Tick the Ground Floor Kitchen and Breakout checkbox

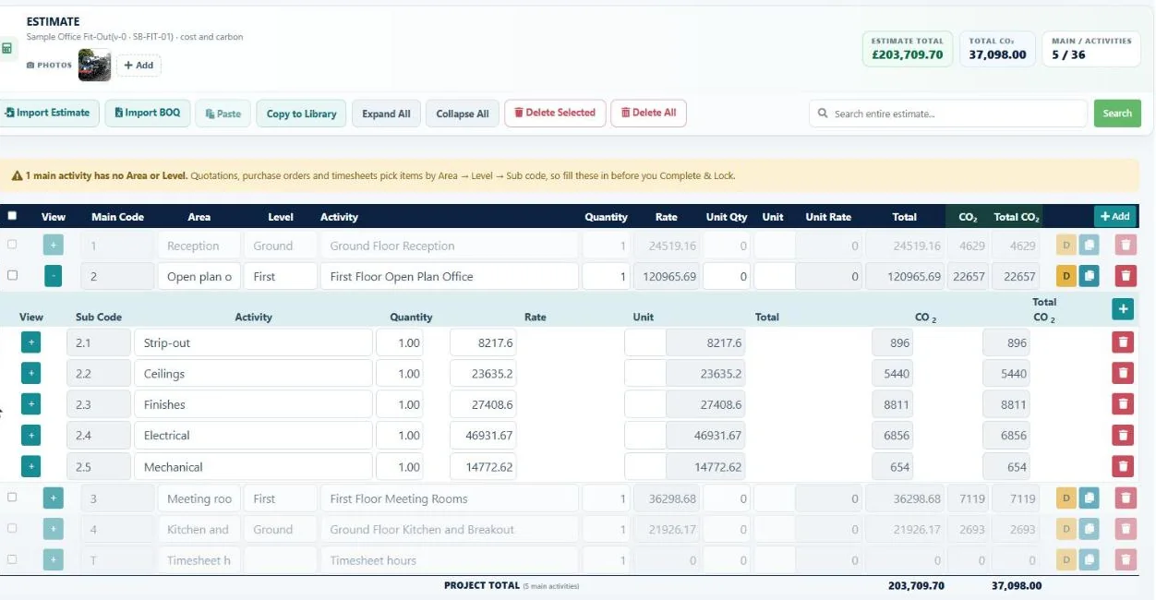click(x=12, y=529)
